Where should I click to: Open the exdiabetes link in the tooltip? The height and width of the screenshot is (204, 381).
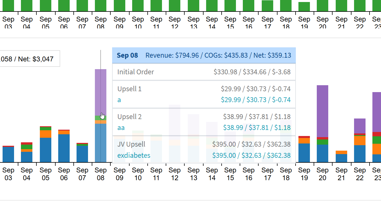134,156
